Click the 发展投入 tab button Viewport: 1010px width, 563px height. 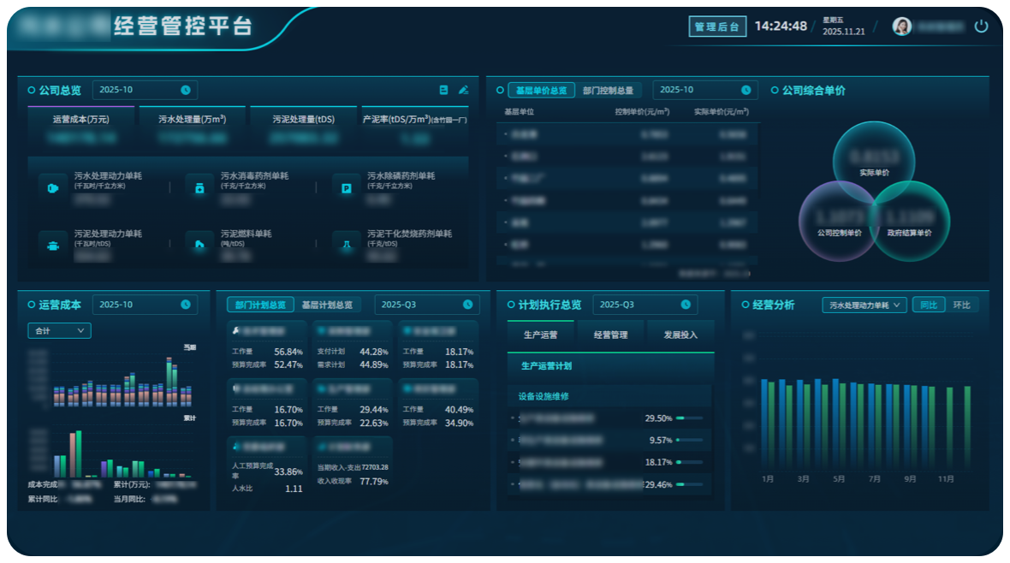click(x=680, y=335)
